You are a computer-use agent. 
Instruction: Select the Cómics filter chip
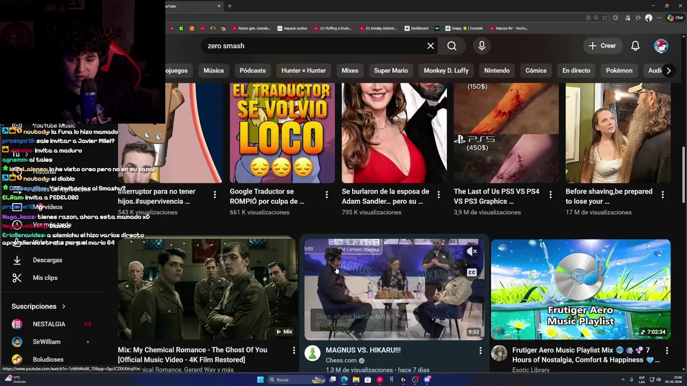(x=536, y=70)
